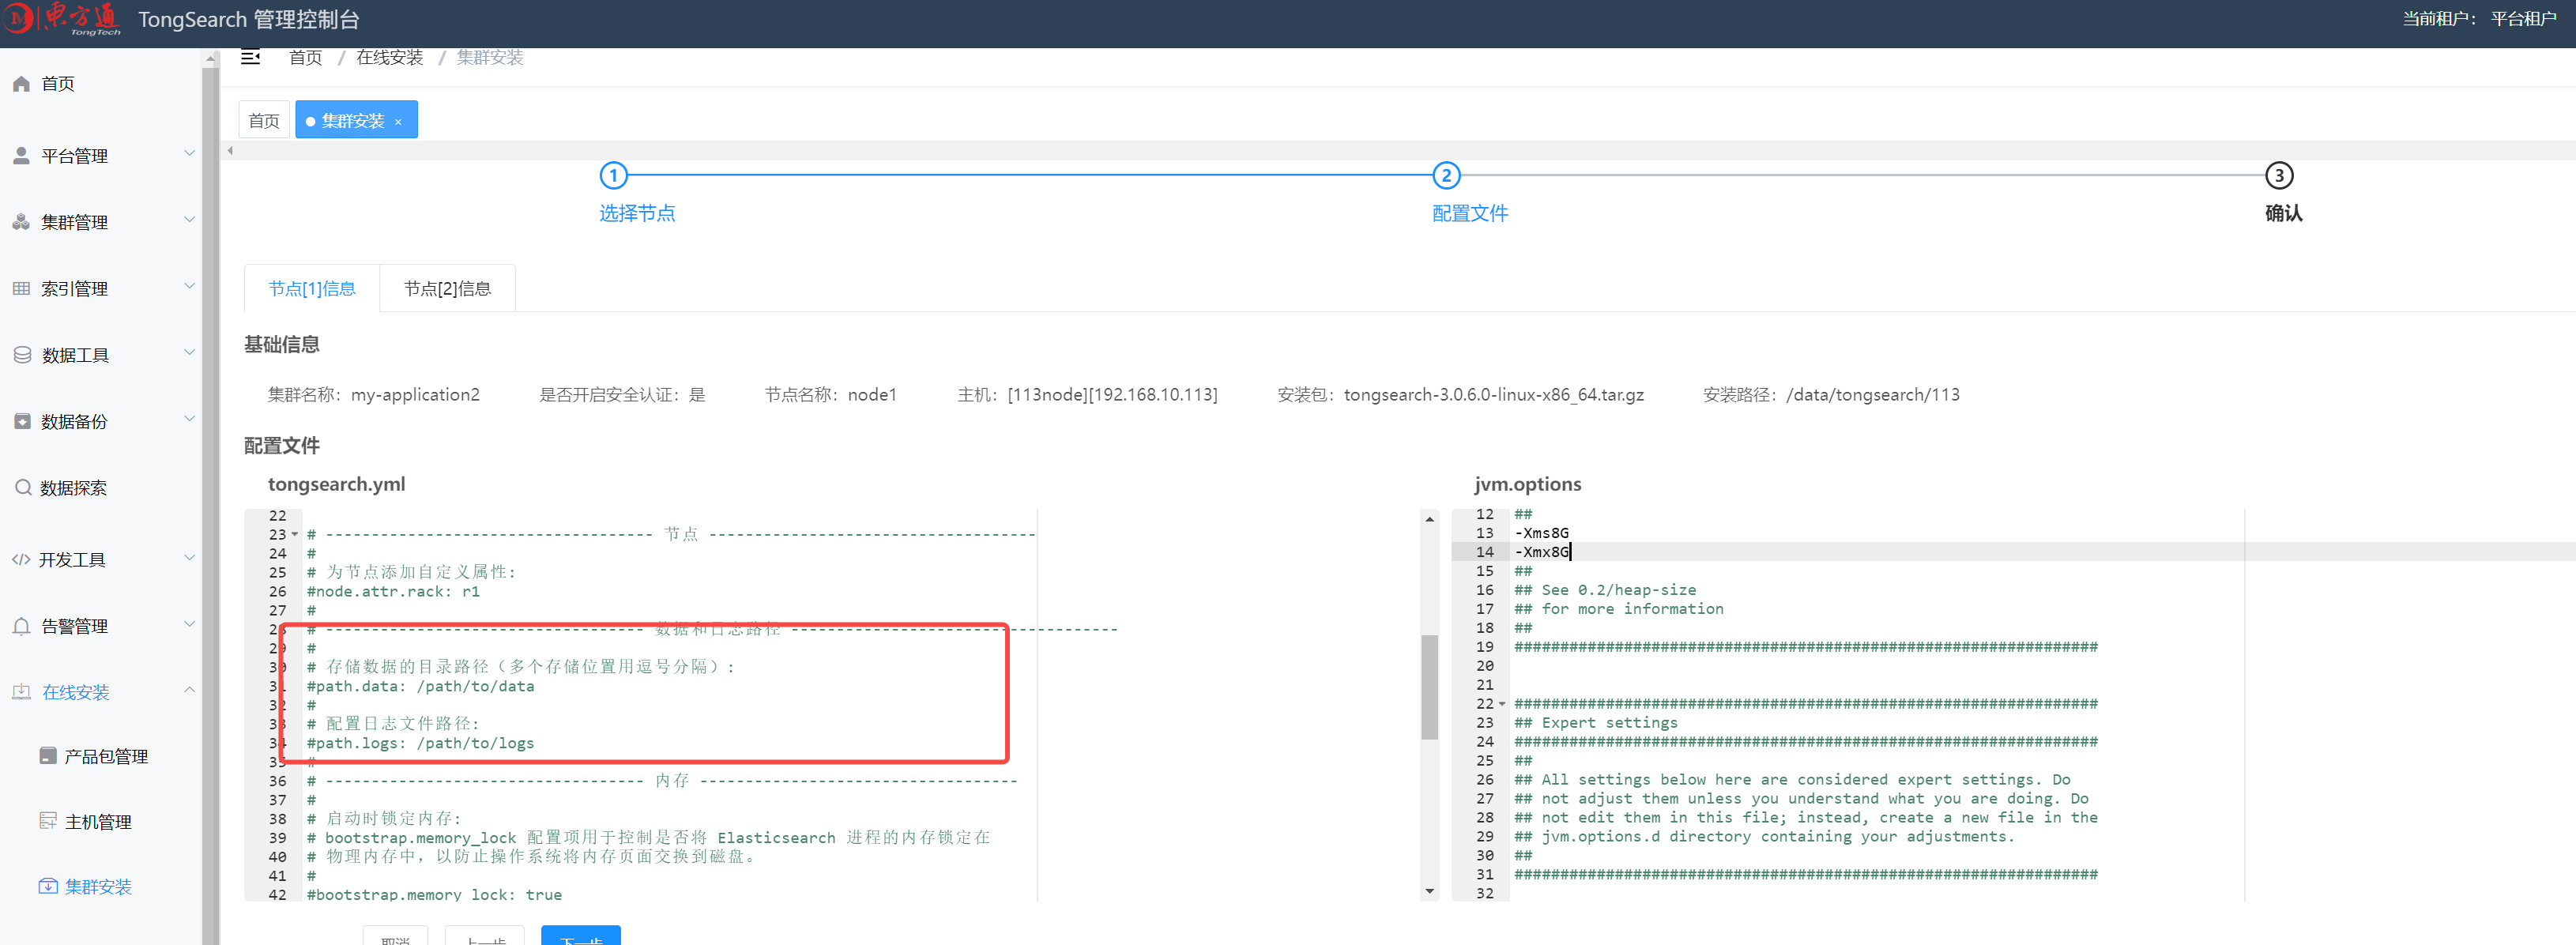
Task: Fold jvm.options line 22 arrow
Action: 1502,704
